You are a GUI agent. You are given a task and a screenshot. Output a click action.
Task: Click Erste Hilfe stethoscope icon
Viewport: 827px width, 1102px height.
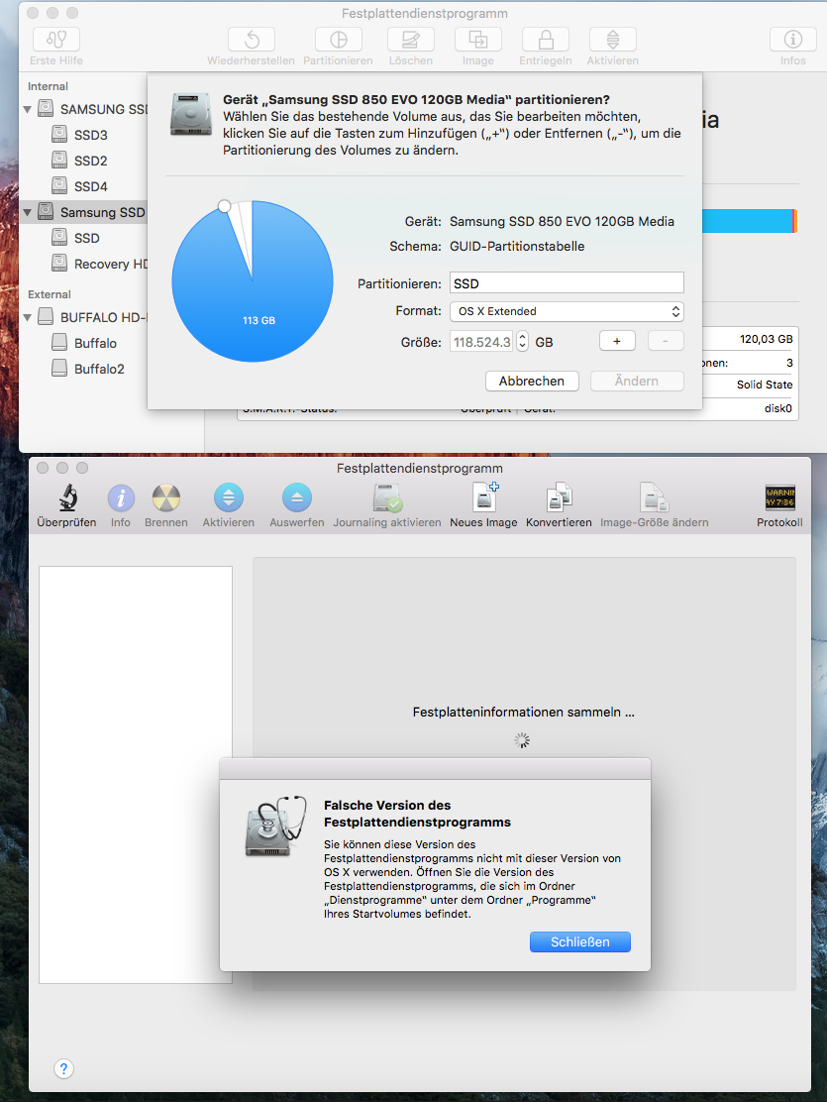pyautogui.click(x=56, y=40)
